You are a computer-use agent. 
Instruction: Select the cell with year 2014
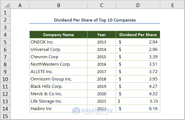[x=101, y=49]
